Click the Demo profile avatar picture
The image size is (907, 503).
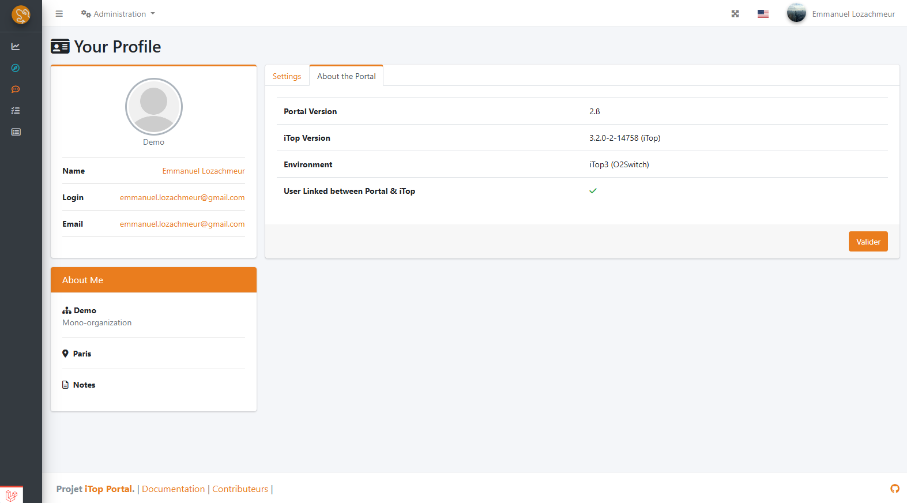pos(154,107)
